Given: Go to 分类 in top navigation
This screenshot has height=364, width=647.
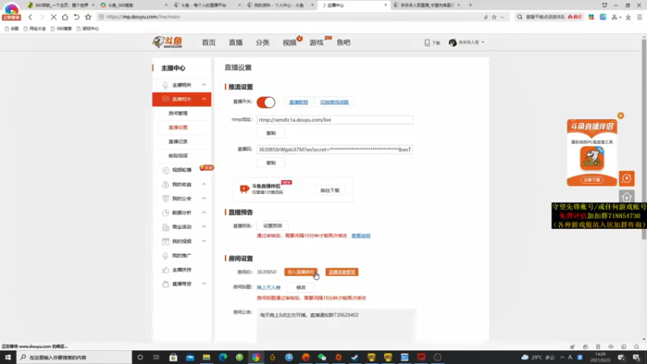Looking at the screenshot, I should [x=262, y=43].
